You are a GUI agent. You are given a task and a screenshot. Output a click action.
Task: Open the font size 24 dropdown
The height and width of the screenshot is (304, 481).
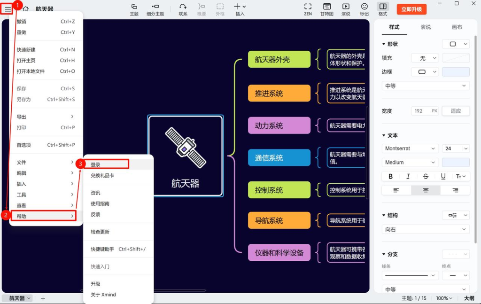456,148
